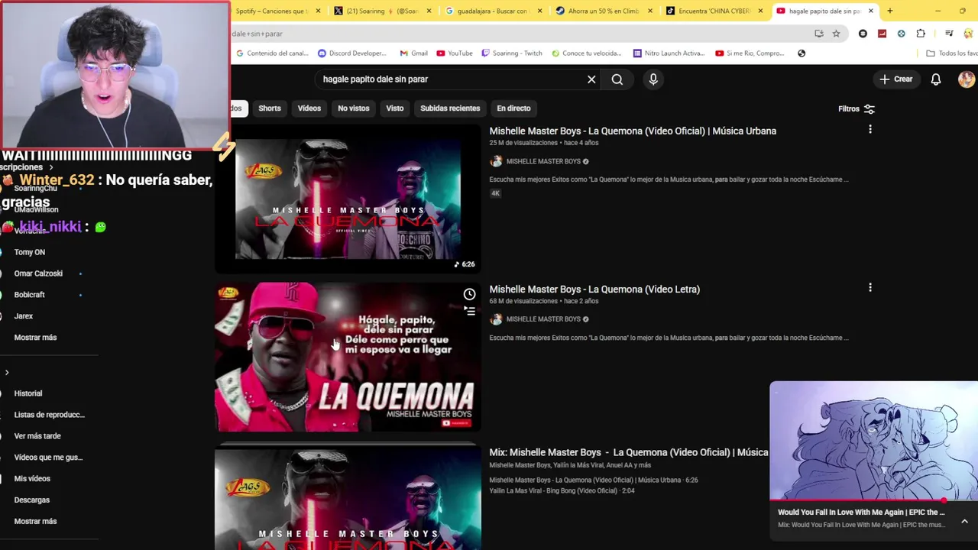Select the En directo chip
The width and height of the screenshot is (978, 550).
[513, 108]
